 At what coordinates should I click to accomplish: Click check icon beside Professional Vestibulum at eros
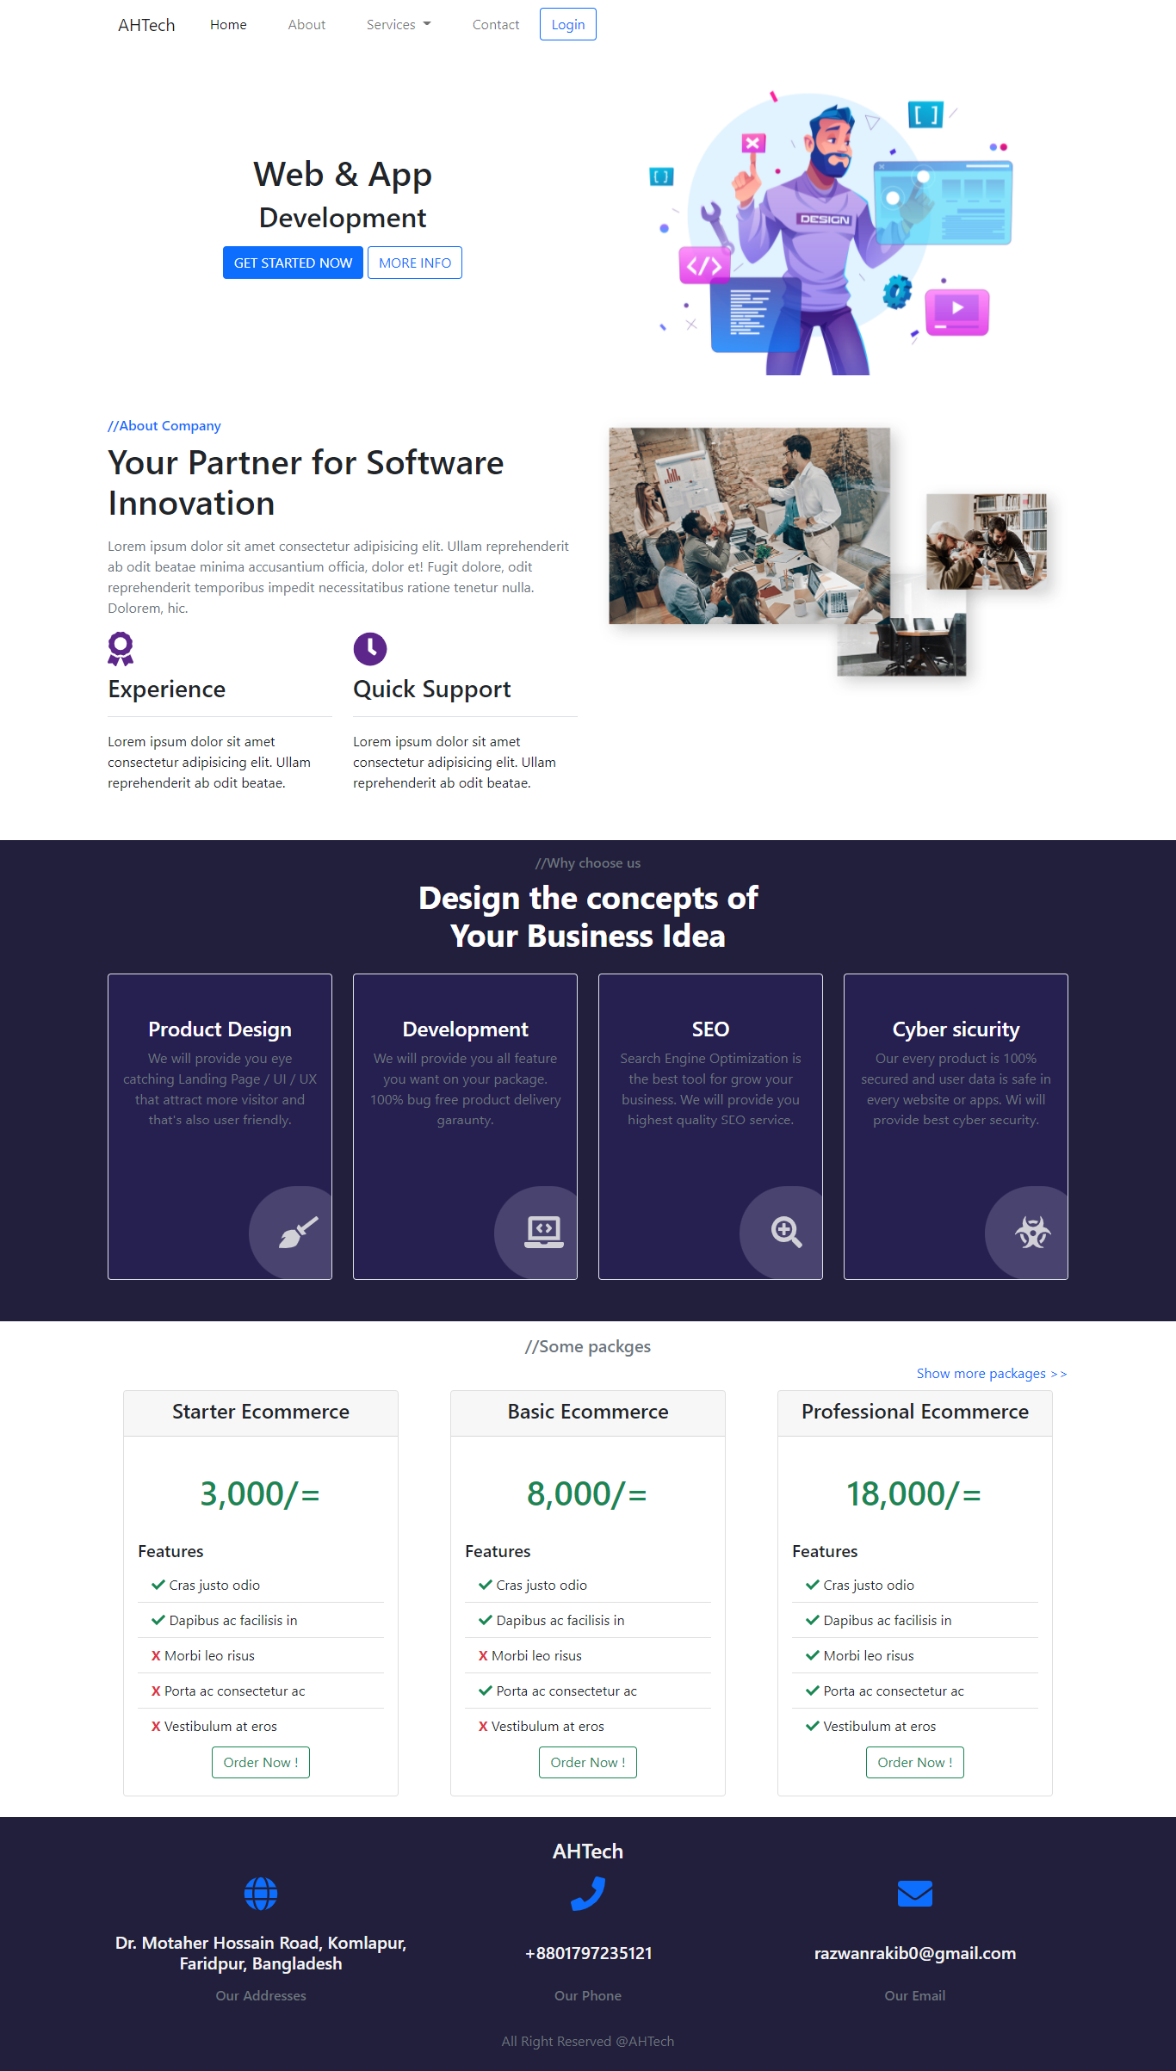click(813, 1726)
